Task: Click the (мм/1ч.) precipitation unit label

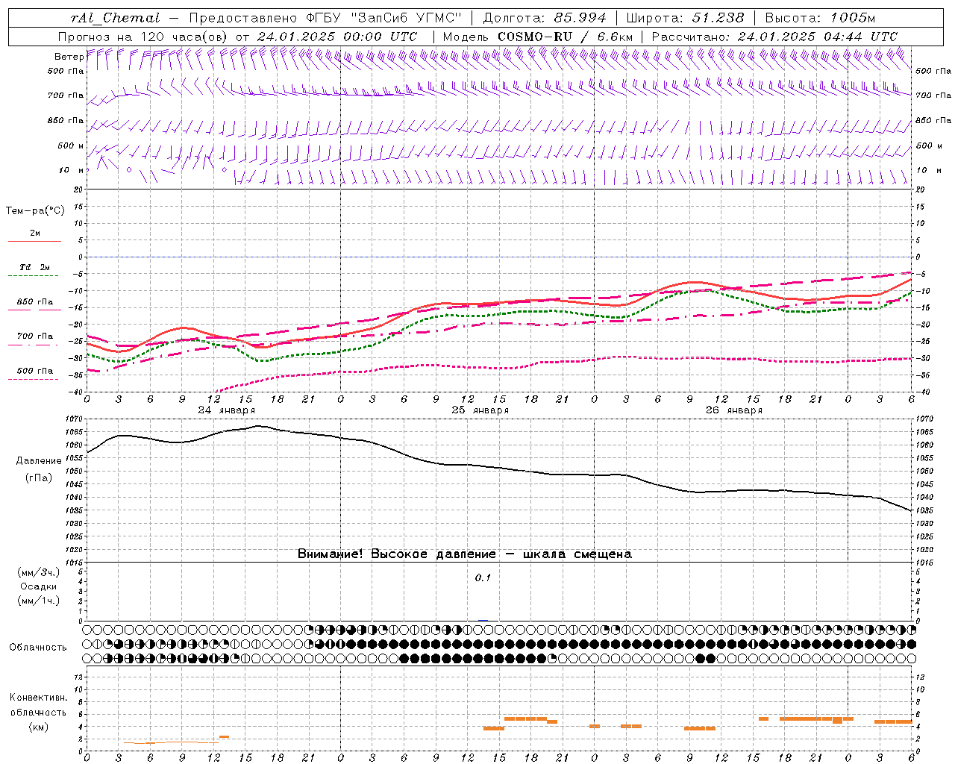Action: [x=38, y=601]
